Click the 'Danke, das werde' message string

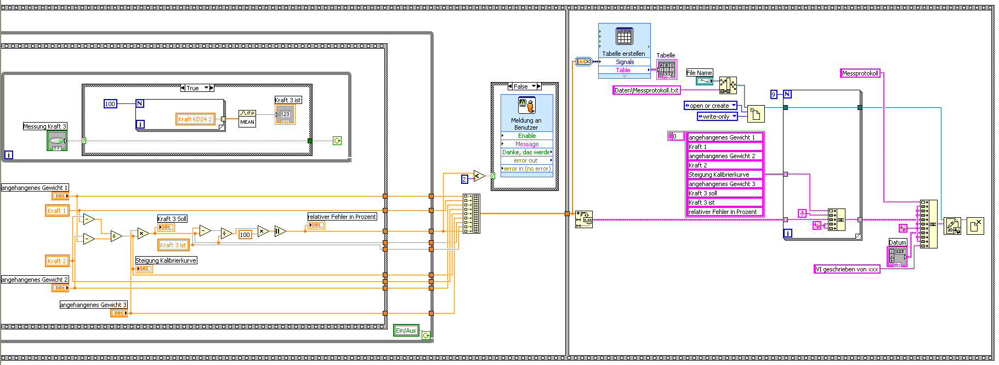(x=527, y=152)
